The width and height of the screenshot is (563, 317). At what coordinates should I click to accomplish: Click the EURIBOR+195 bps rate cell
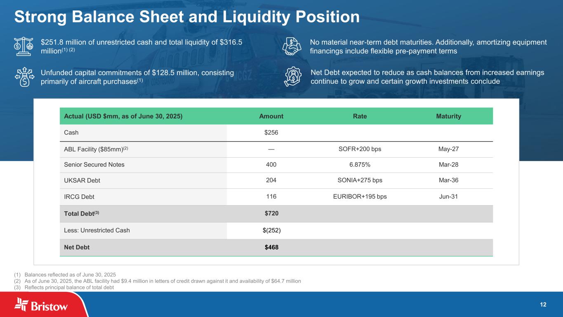360,197
